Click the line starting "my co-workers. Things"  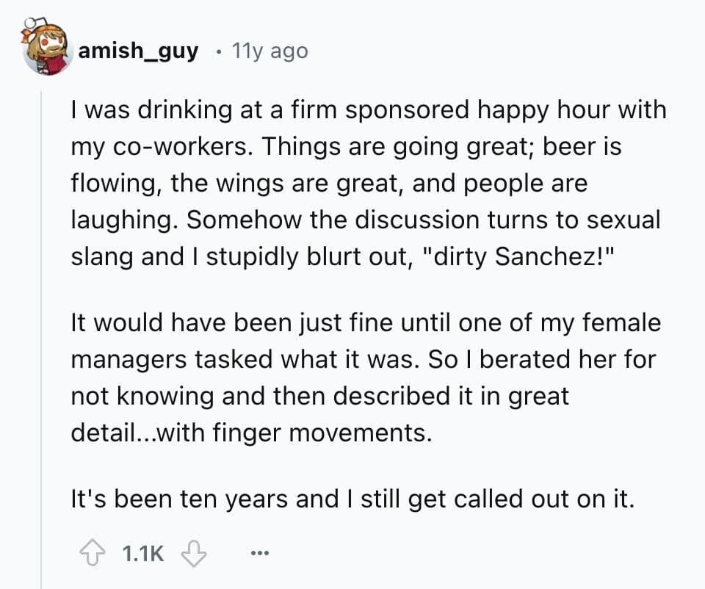point(346,146)
